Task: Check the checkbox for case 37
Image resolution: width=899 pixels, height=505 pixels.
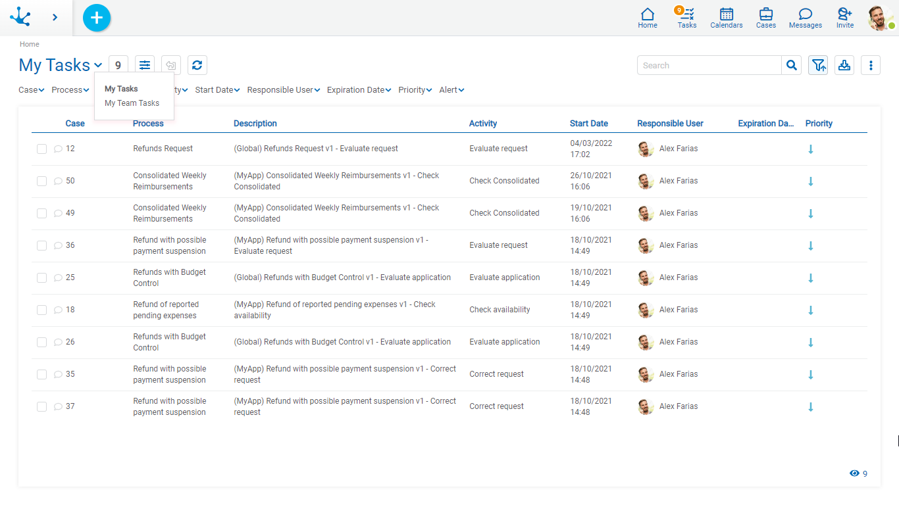Action: click(x=41, y=407)
